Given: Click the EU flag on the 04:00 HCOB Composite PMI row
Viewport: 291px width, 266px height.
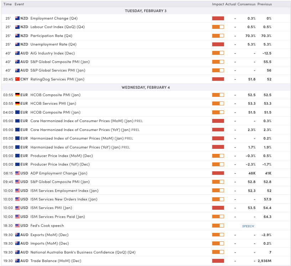Looking at the screenshot, I should pyautogui.click(x=17, y=112).
